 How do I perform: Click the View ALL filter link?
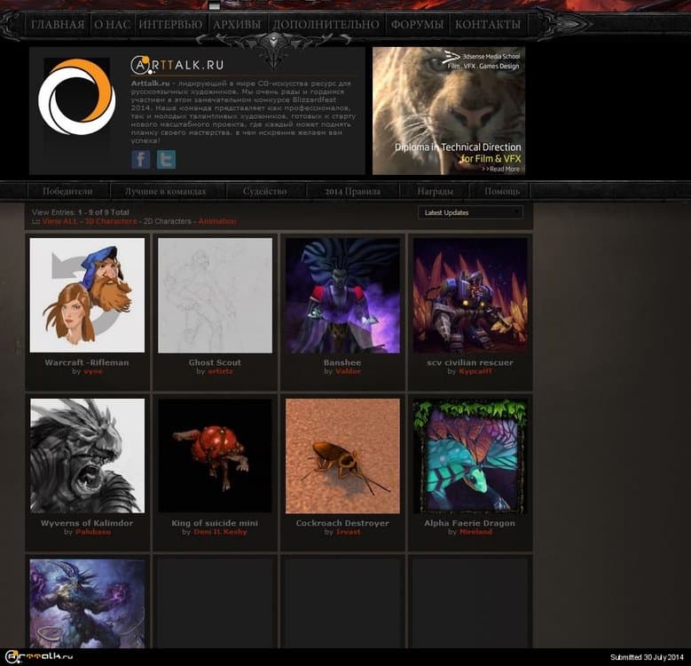(x=60, y=221)
